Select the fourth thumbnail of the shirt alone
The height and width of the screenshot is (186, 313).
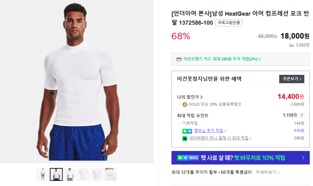click(84, 175)
